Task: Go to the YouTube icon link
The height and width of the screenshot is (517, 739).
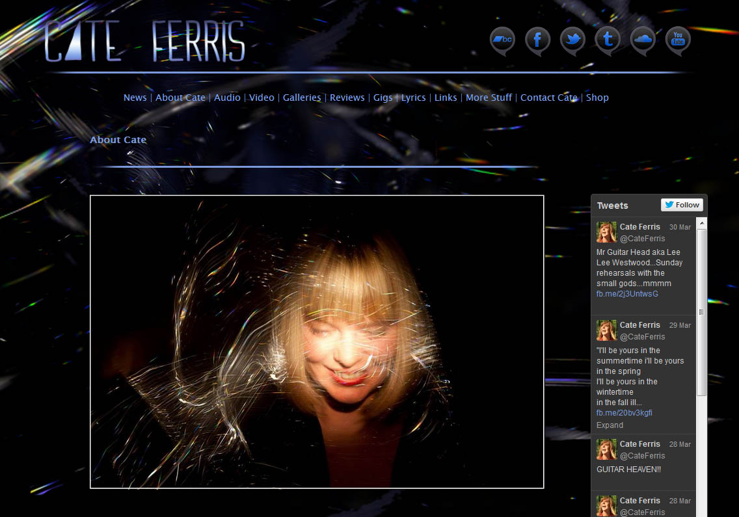Action: point(678,40)
